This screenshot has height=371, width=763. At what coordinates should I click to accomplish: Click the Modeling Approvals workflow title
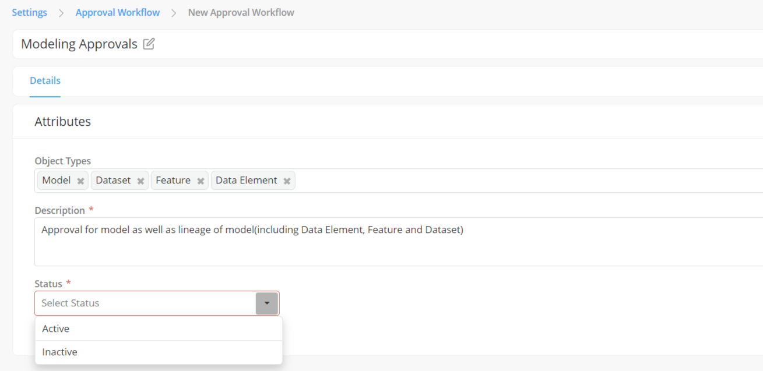79,44
